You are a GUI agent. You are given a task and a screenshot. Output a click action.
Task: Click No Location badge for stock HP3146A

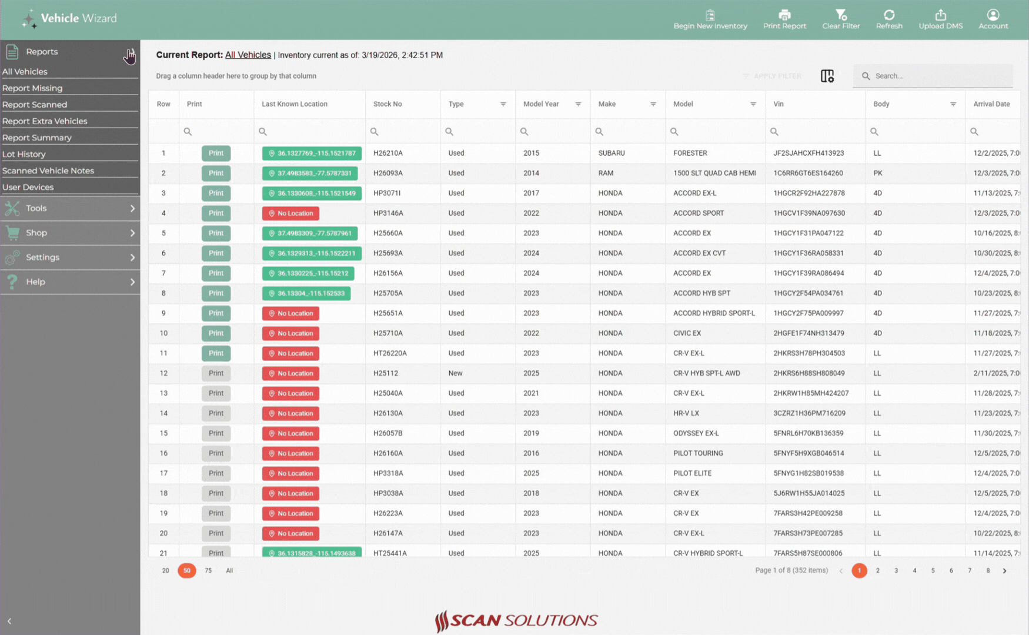click(x=290, y=213)
